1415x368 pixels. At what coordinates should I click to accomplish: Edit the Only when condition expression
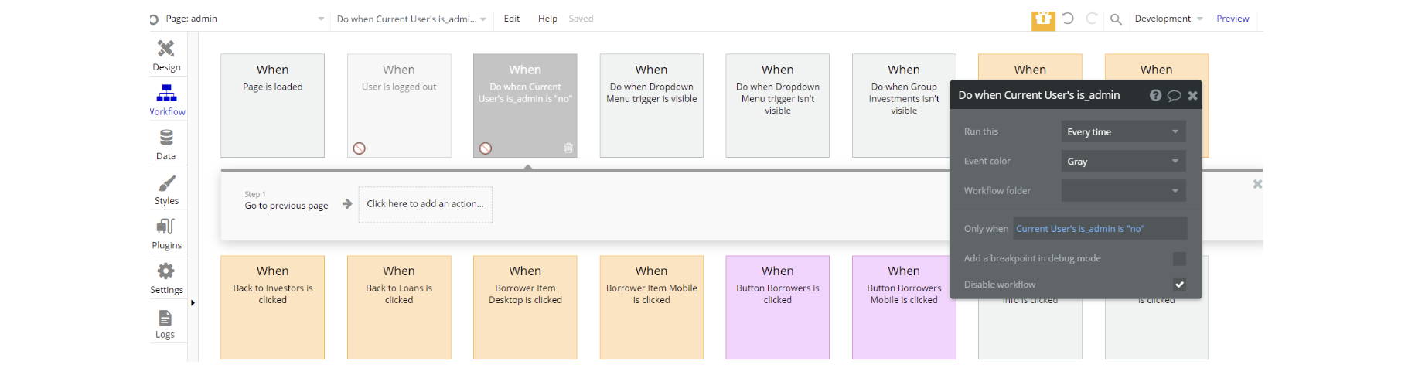[x=1099, y=229]
